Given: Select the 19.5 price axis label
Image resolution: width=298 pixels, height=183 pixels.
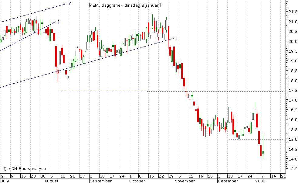Looking at the screenshot, I should pyautogui.click(x=293, y=51).
